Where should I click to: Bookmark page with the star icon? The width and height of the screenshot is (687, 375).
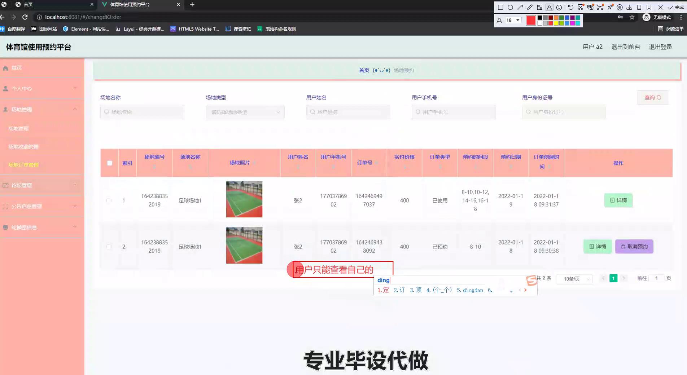click(632, 17)
